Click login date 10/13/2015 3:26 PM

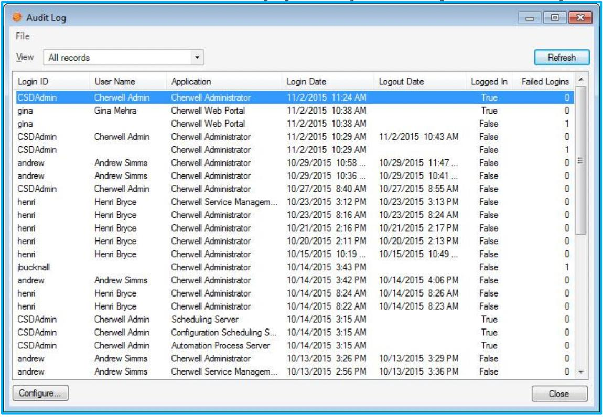click(327, 359)
